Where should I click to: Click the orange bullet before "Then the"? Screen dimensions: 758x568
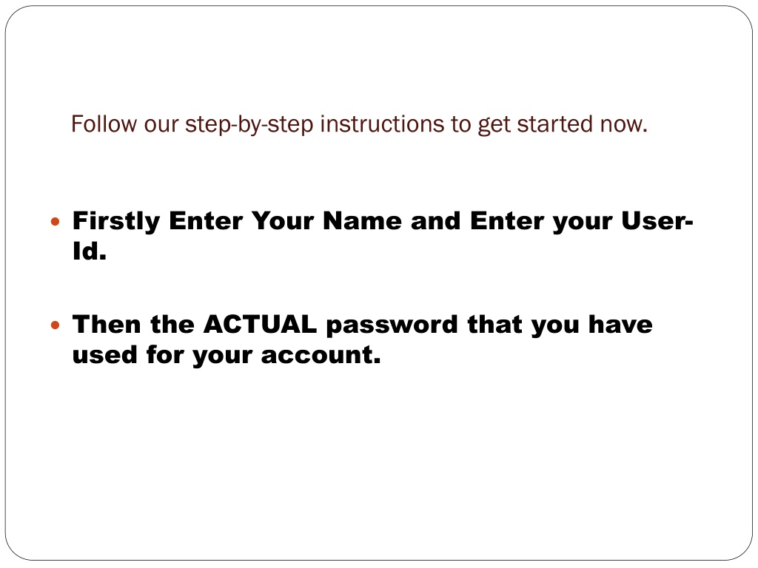click(x=55, y=325)
